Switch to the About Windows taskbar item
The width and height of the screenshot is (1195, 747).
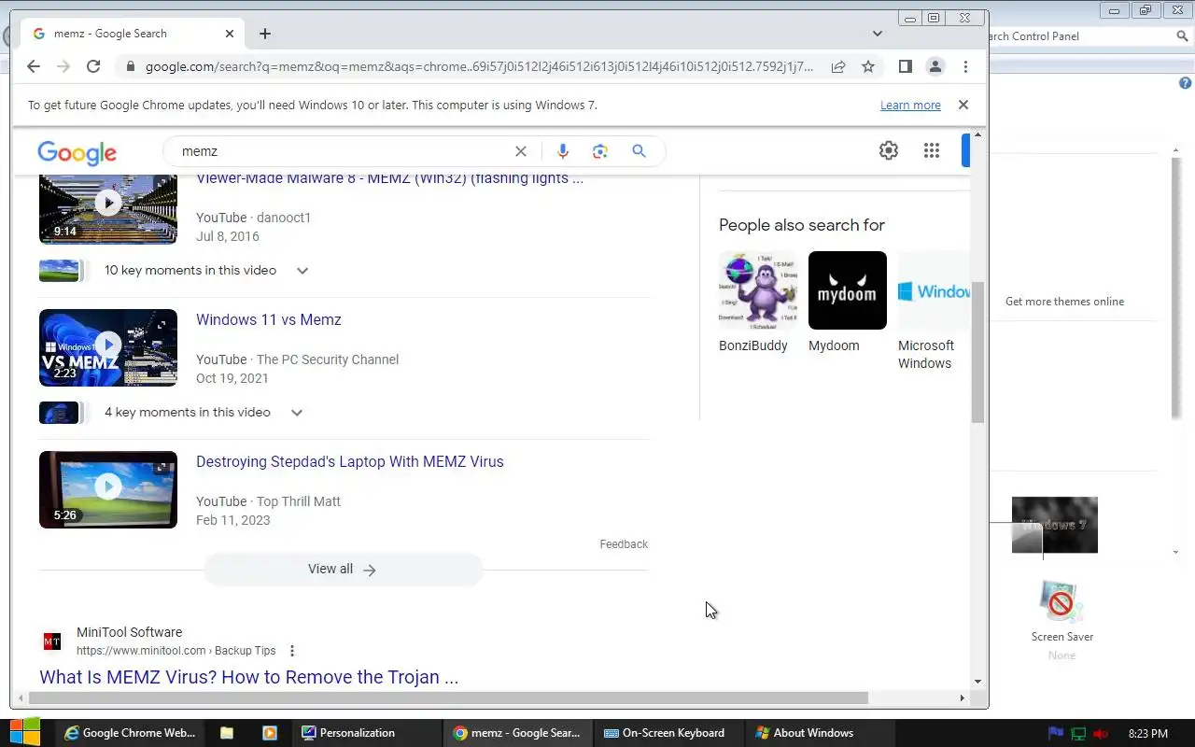coord(822,733)
